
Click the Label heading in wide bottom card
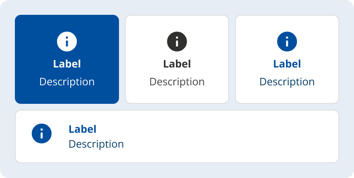click(x=83, y=129)
